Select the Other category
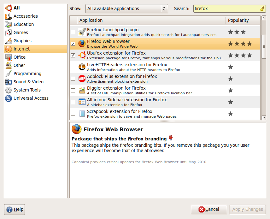This screenshot has height=219, width=270. tap(35, 65)
